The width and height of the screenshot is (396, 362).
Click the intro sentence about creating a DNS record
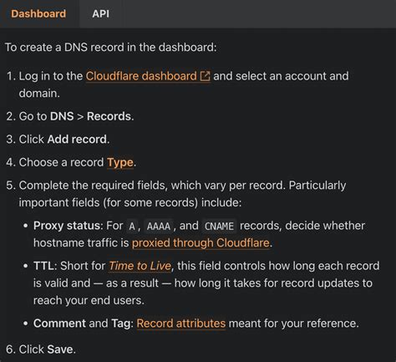pyautogui.click(x=111, y=48)
